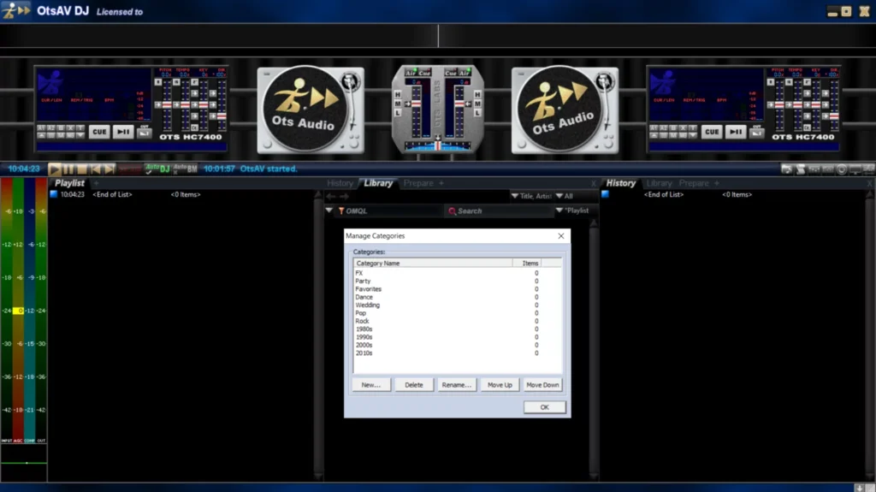Open the Title, Artist search field dropdown
This screenshot has height=492, width=876.
tap(531, 196)
